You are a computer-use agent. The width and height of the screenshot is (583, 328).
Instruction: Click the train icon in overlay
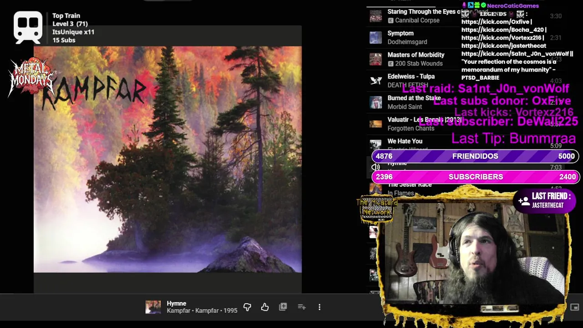(x=28, y=27)
